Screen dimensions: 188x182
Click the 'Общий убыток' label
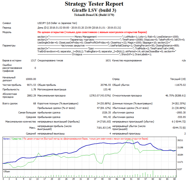(121, 85)
